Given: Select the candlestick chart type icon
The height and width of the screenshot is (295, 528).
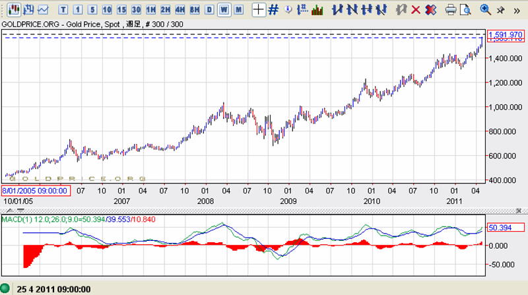Looking at the screenshot, I should [x=11, y=10].
